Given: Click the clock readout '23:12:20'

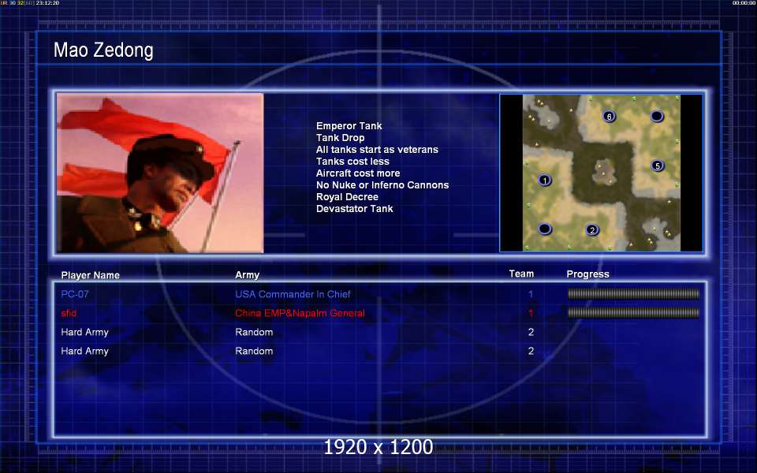Looking at the screenshot, I should tap(47, 3).
